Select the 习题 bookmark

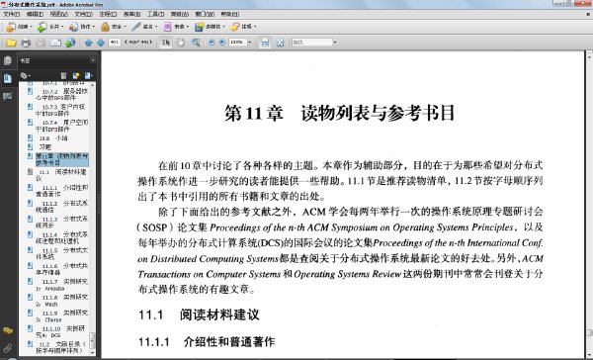click(x=45, y=147)
